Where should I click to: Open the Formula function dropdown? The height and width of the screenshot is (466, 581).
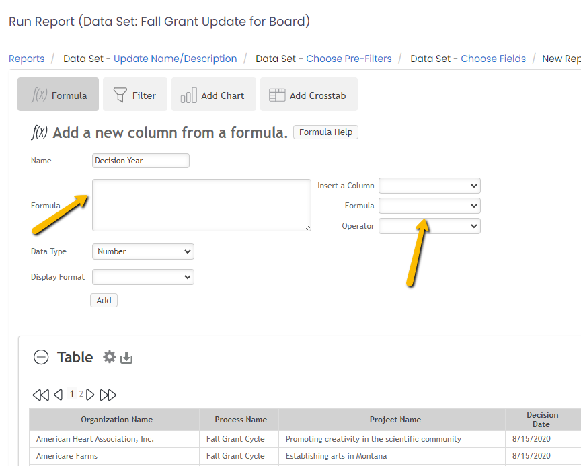pos(430,206)
